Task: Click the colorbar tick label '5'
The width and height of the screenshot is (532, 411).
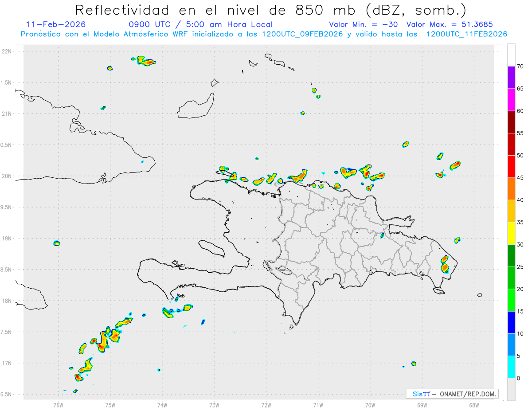Action: point(519,356)
